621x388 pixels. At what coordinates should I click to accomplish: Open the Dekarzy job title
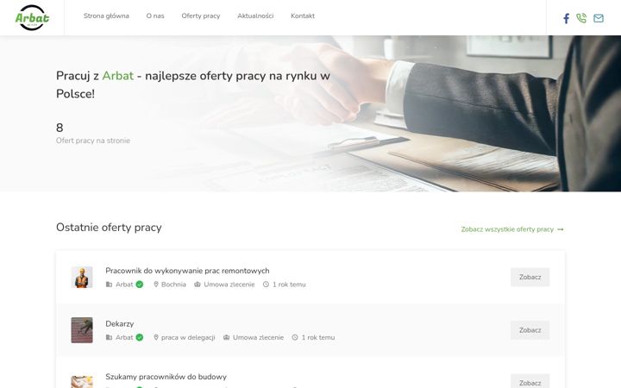coord(120,324)
